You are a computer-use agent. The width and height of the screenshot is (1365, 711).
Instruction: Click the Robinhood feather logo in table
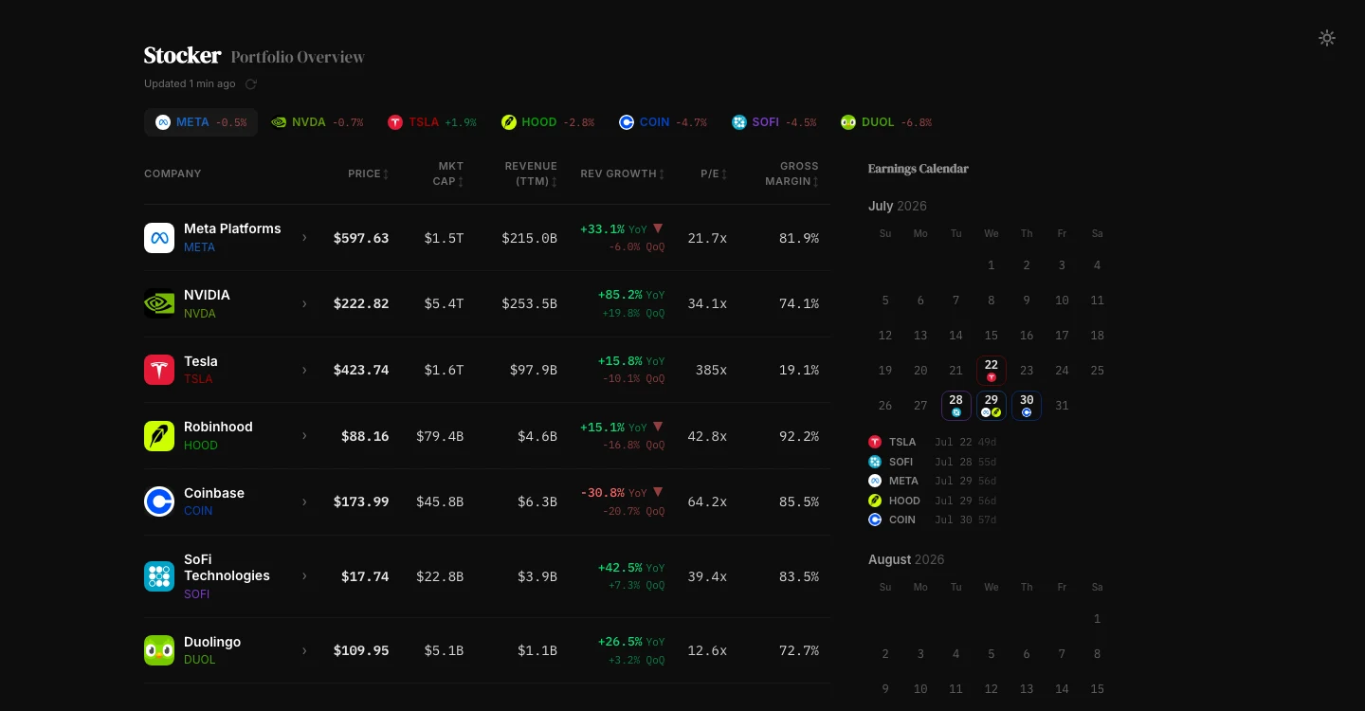click(x=159, y=436)
